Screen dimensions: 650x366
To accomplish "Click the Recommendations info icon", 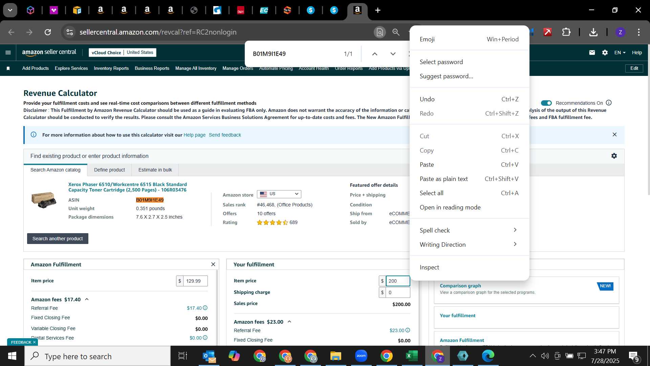I will (x=609, y=103).
